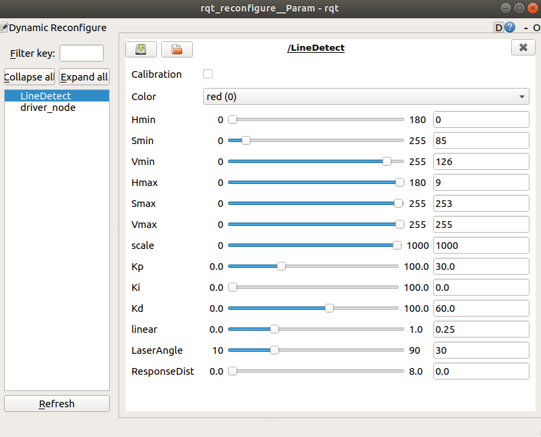Focus the Smin value field showing 85

pyautogui.click(x=481, y=141)
